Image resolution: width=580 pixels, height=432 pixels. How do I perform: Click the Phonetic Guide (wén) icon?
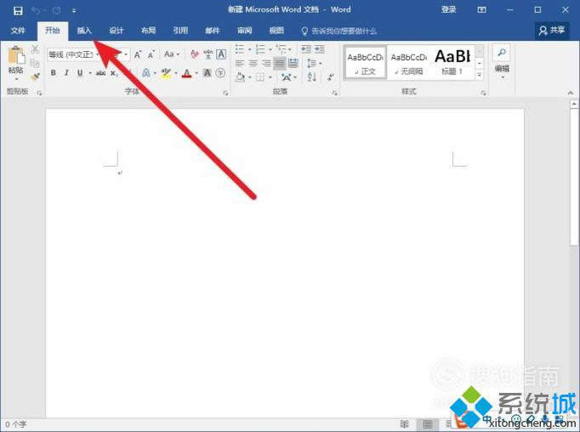point(208,54)
